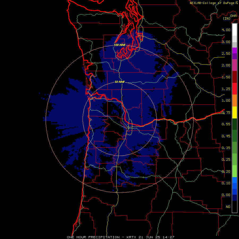Click the lime green 0.20 legend swatch
The image size is (239, 239).
pos(234,171)
